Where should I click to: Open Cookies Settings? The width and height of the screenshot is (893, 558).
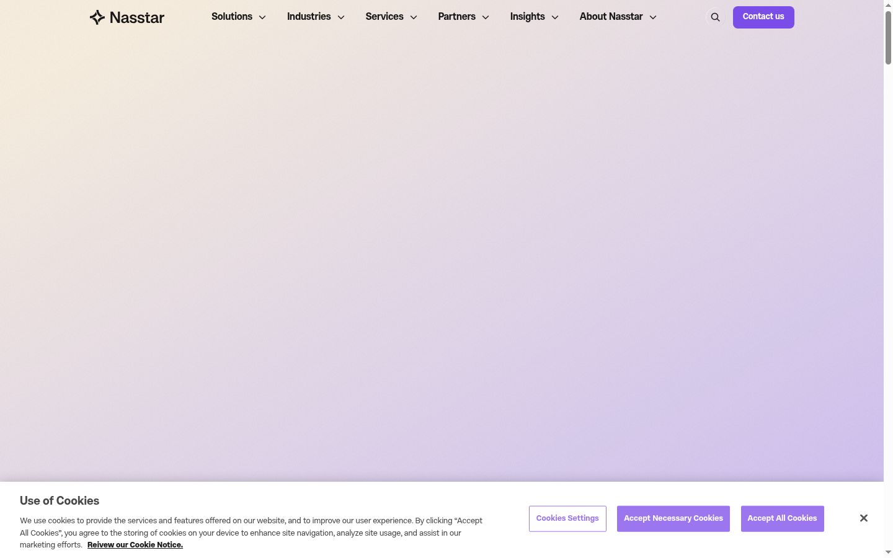click(567, 519)
